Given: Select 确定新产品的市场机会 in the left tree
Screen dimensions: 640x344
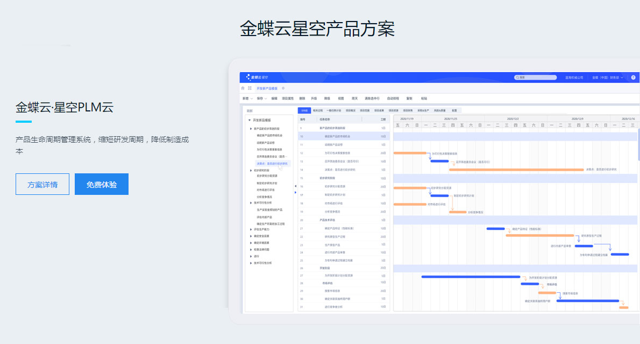Looking at the screenshot, I should [269, 135].
